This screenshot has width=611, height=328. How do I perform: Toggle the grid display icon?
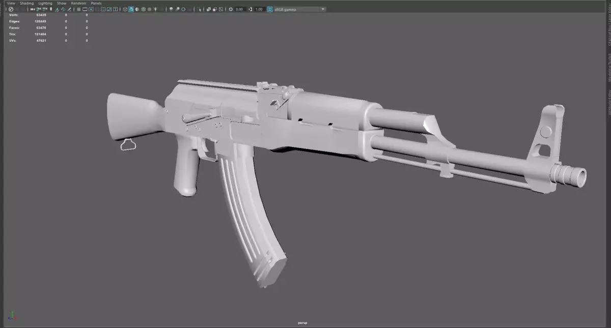(x=78, y=9)
